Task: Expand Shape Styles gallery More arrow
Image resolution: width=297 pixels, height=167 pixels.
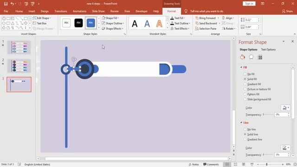Action: pyautogui.click(x=99, y=28)
